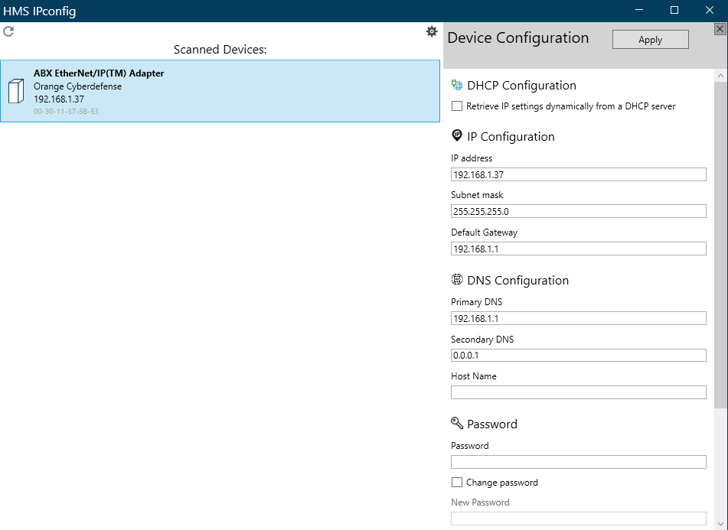Click the Secondary DNS field
This screenshot has height=530, width=728.
click(x=578, y=356)
